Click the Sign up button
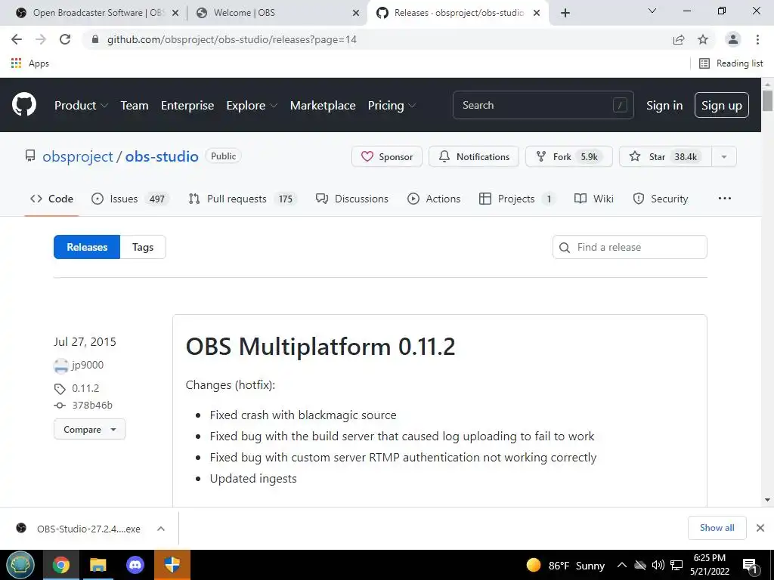Screen dimensions: 774x580 pos(721,105)
